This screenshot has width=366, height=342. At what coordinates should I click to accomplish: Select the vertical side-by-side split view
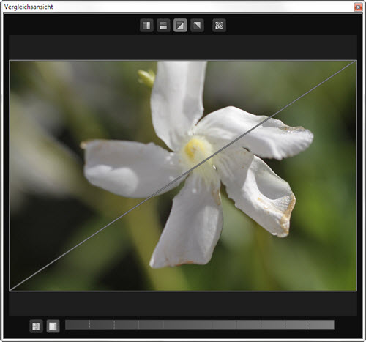pos(146,26)
